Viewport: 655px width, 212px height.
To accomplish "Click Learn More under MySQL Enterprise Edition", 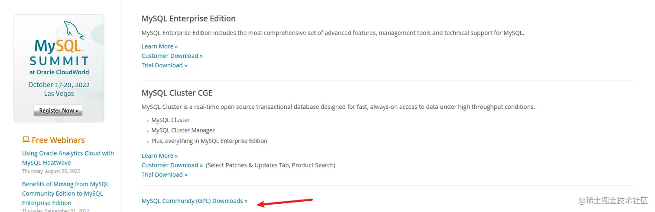I will [159, 46].
